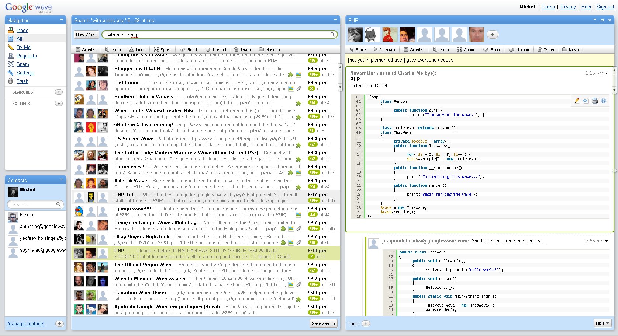Move the PHP wave to Trash
618x336 pixels.
(546, 49)
